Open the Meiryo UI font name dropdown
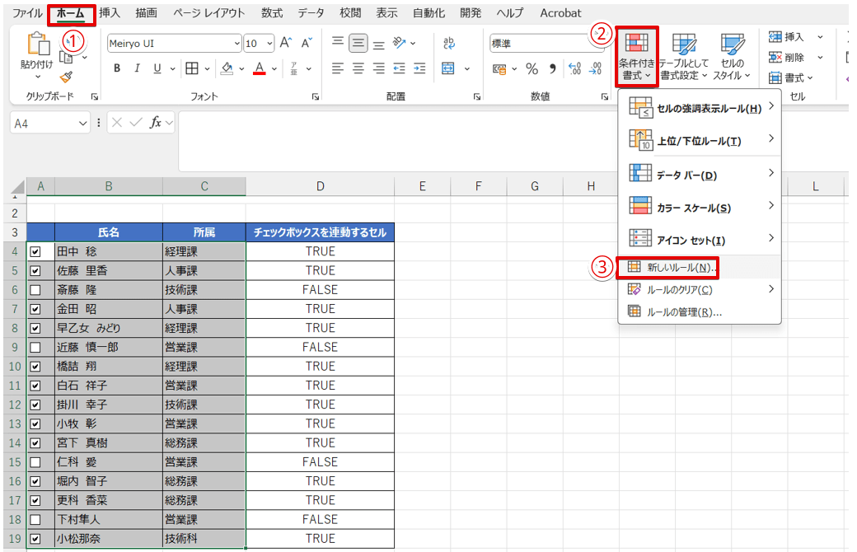This screenshot has width=857, height=552. click(236, 43)
